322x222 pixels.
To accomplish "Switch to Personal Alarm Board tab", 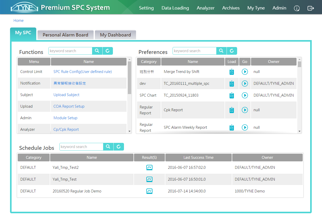I will [x=65, y=35].
